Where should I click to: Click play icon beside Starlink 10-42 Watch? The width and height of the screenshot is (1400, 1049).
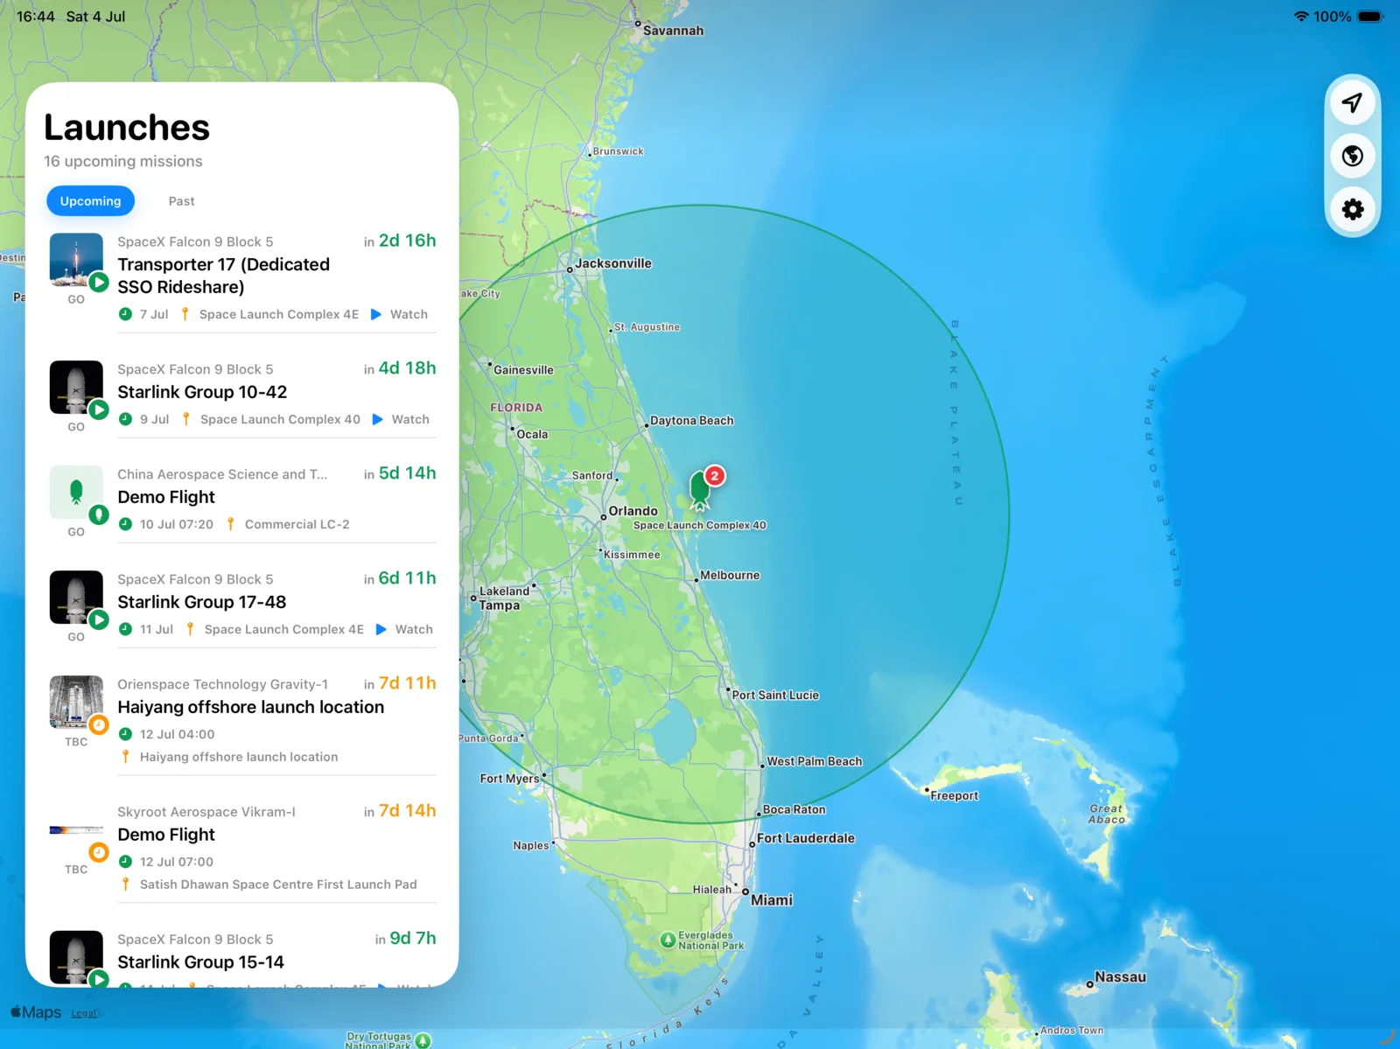tap(378, 419)
